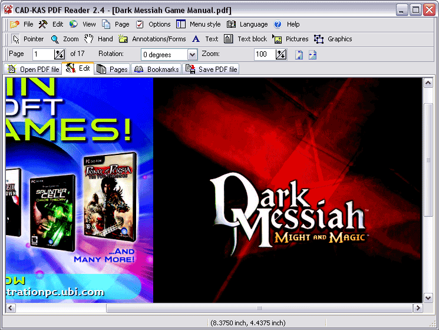Click the fit page width icon
This screenshot has height=330, width=439.
pyautogui.click(x=312, y=55)
